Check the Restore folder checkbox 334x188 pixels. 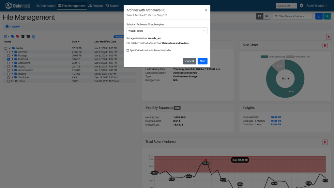point(8,74)
